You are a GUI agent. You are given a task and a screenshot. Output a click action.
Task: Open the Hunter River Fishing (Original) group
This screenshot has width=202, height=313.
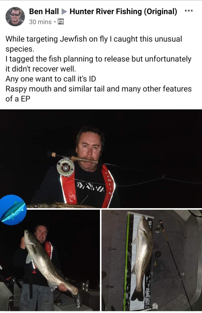click(123, 12)
